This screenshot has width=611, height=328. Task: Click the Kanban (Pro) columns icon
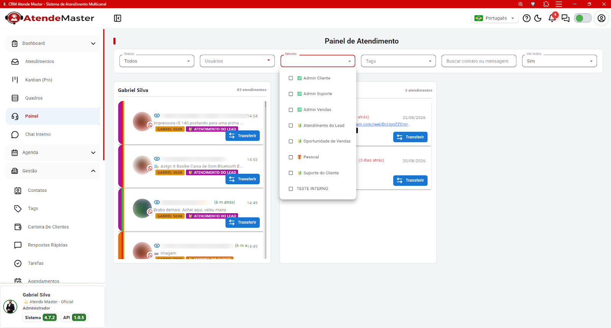[15, 80]
